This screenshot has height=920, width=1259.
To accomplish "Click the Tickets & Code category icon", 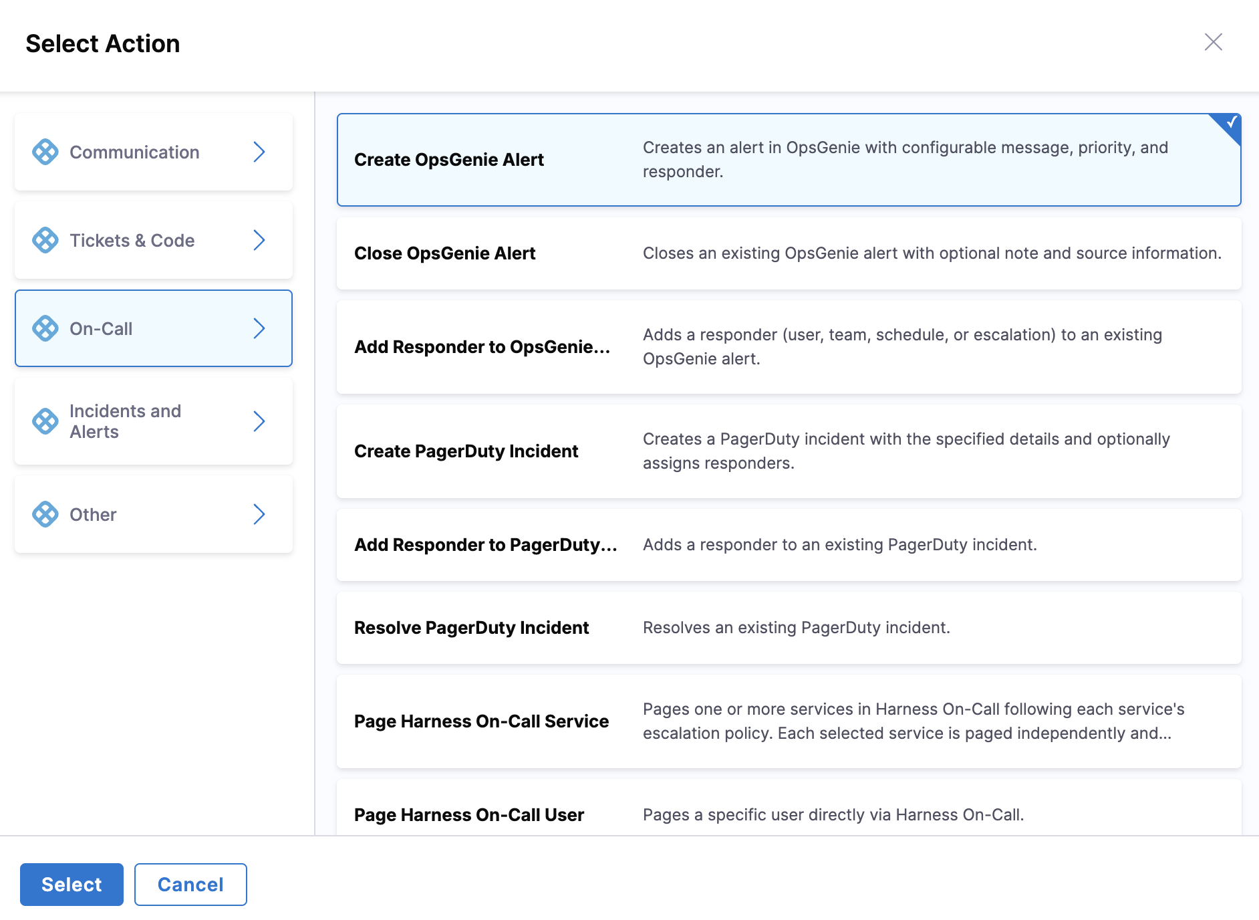I will point(45,240).
